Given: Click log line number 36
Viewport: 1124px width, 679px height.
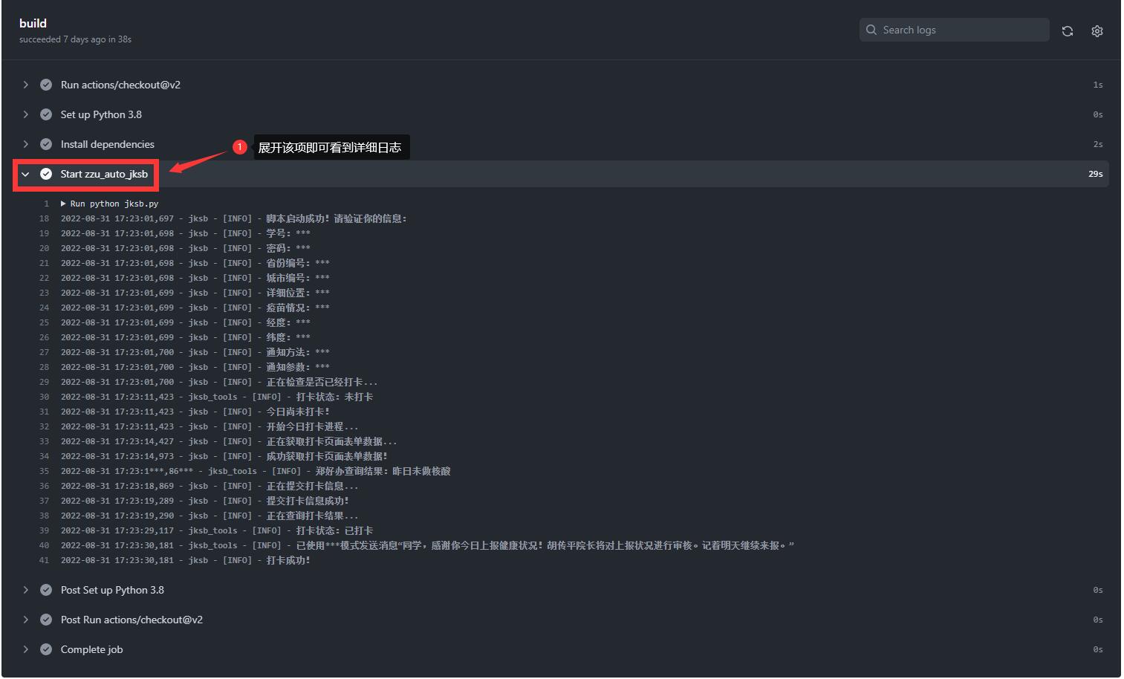Looking at the screenshot, I should coord(44,486).
